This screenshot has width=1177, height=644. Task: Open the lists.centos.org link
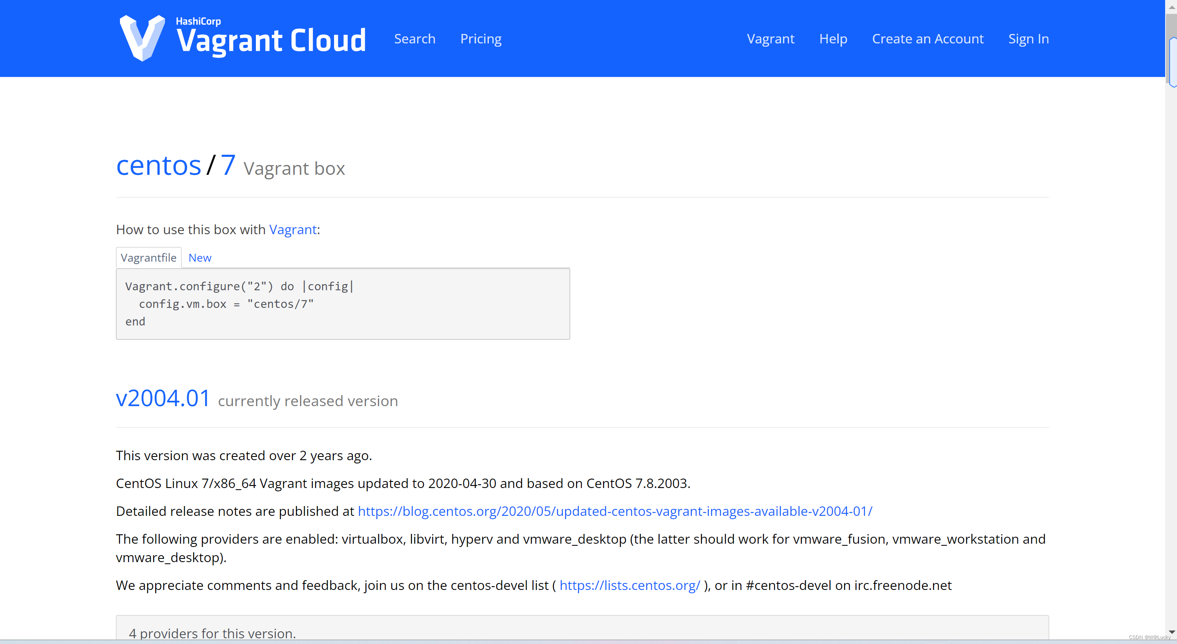point(630,585)
